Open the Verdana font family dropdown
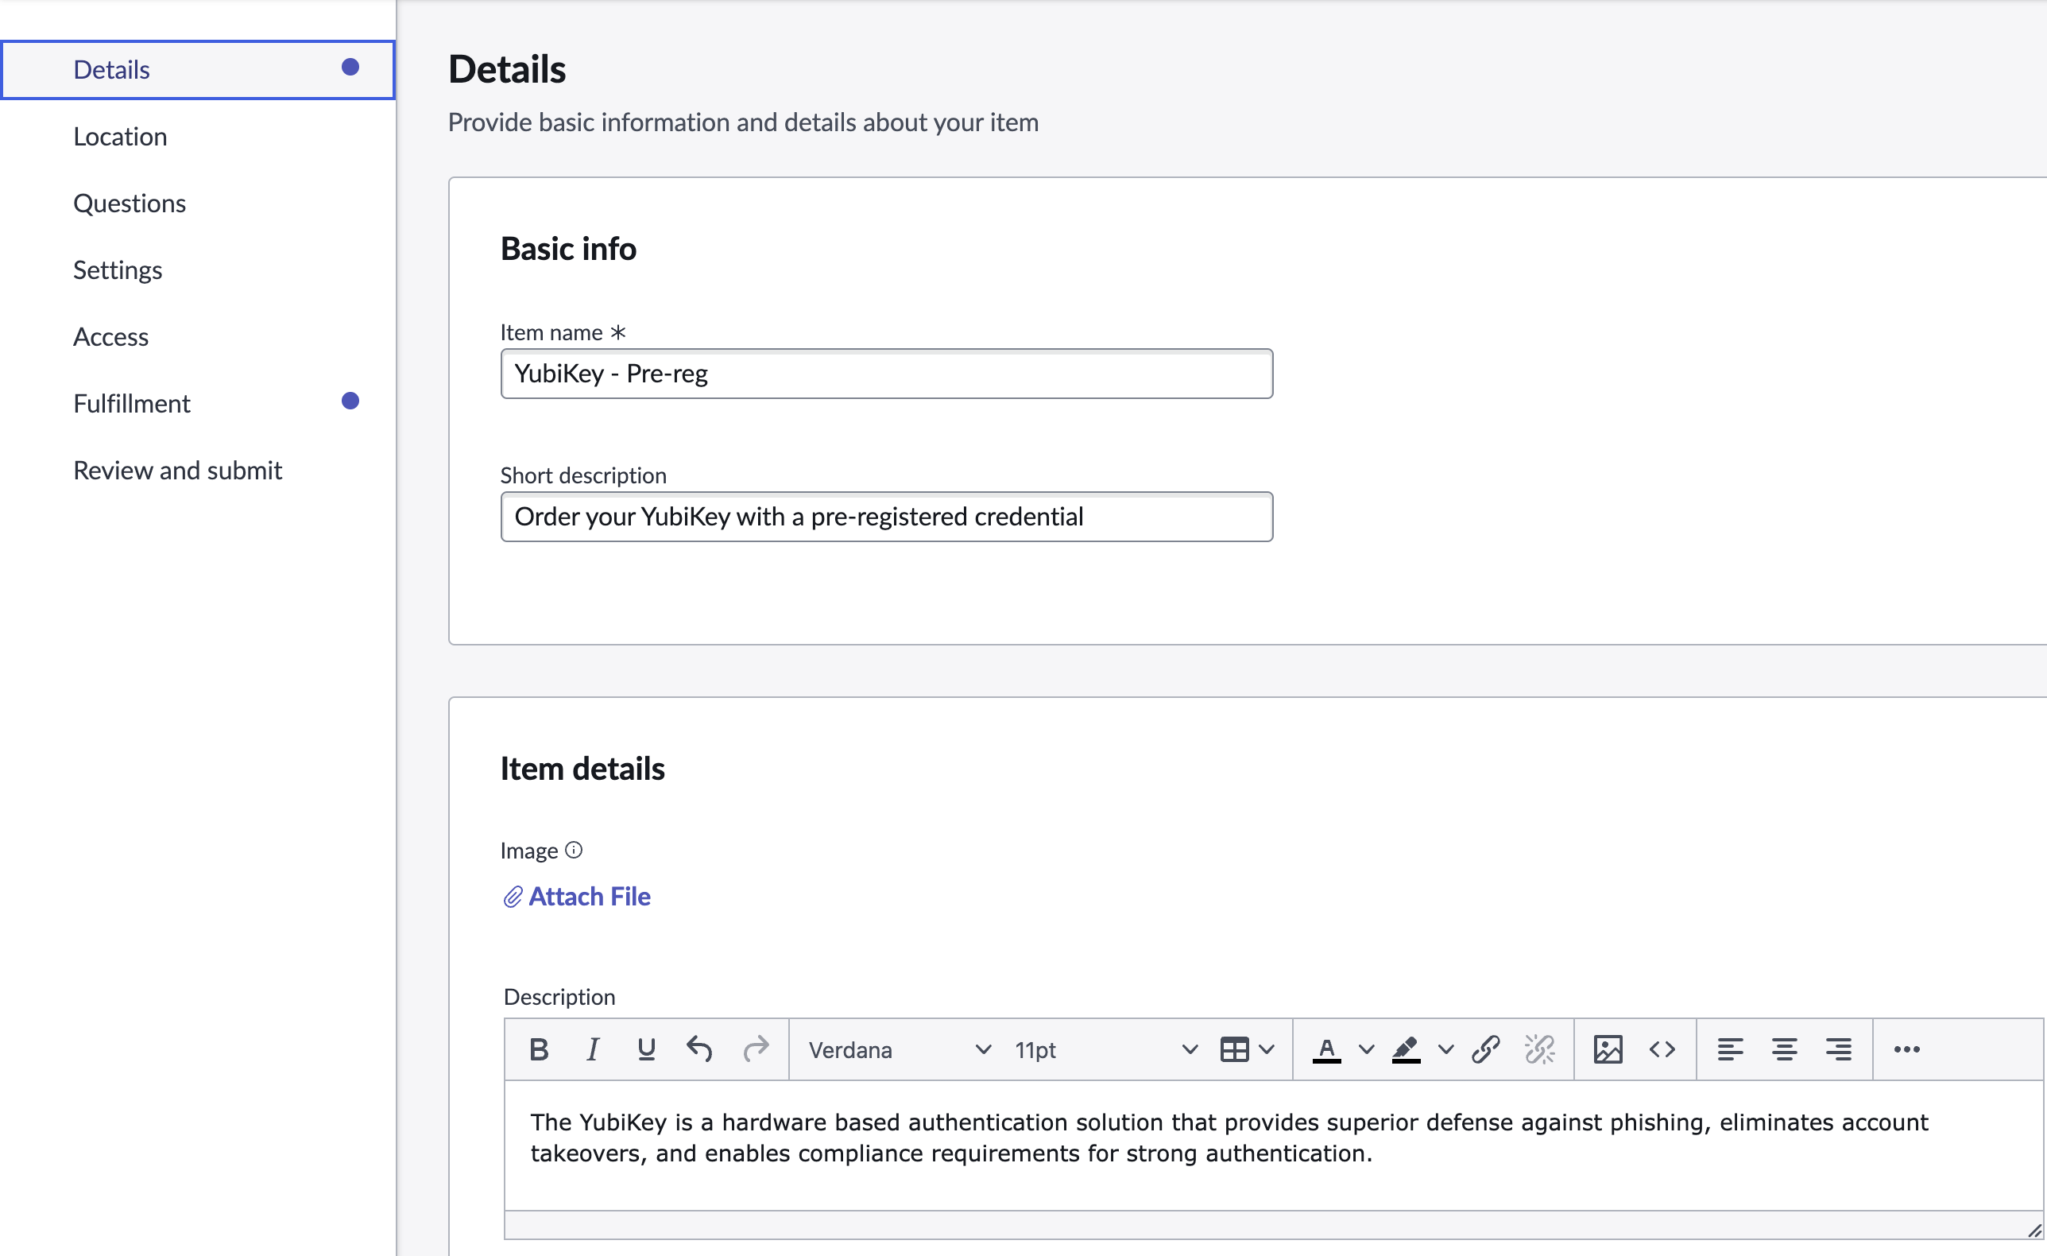 coord(899,1050)
